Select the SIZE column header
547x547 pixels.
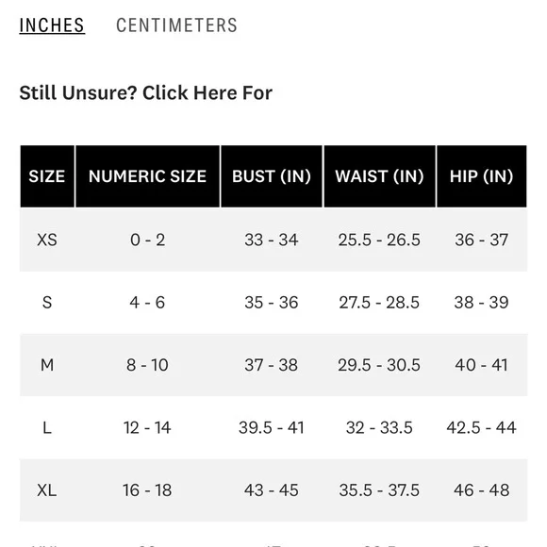tap(47, 176)
